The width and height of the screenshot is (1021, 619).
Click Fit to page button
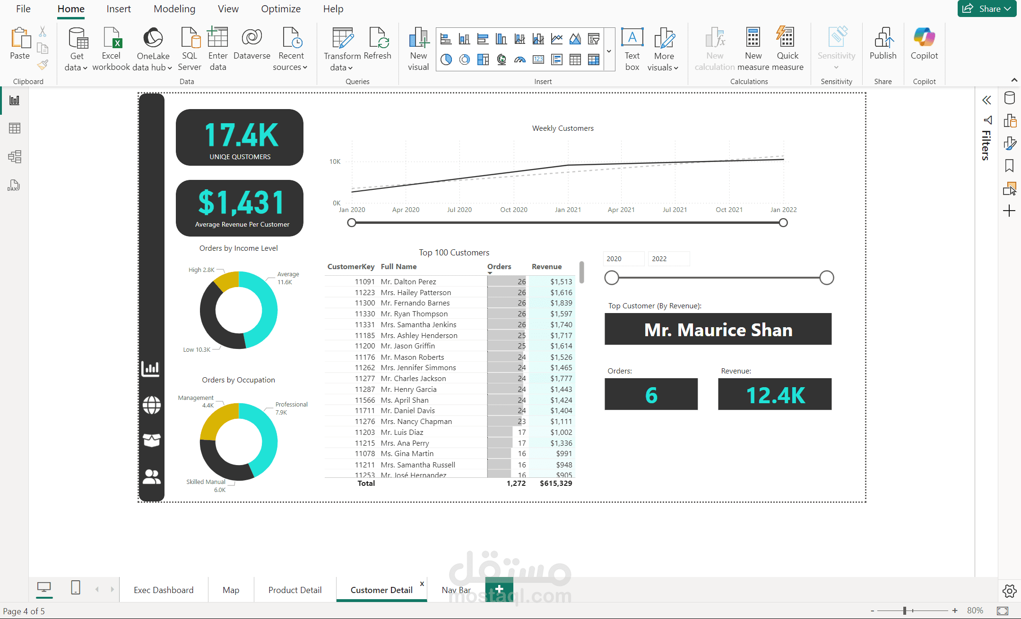click(x=1003, y=611)
